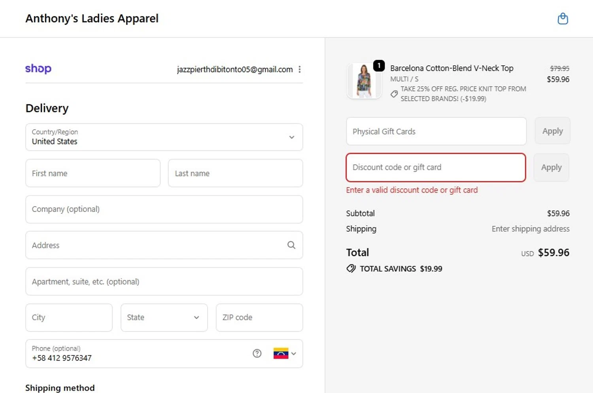593x393 pixels.
Task: Expand the Country/Region dropdown
Action: point(164,137)
